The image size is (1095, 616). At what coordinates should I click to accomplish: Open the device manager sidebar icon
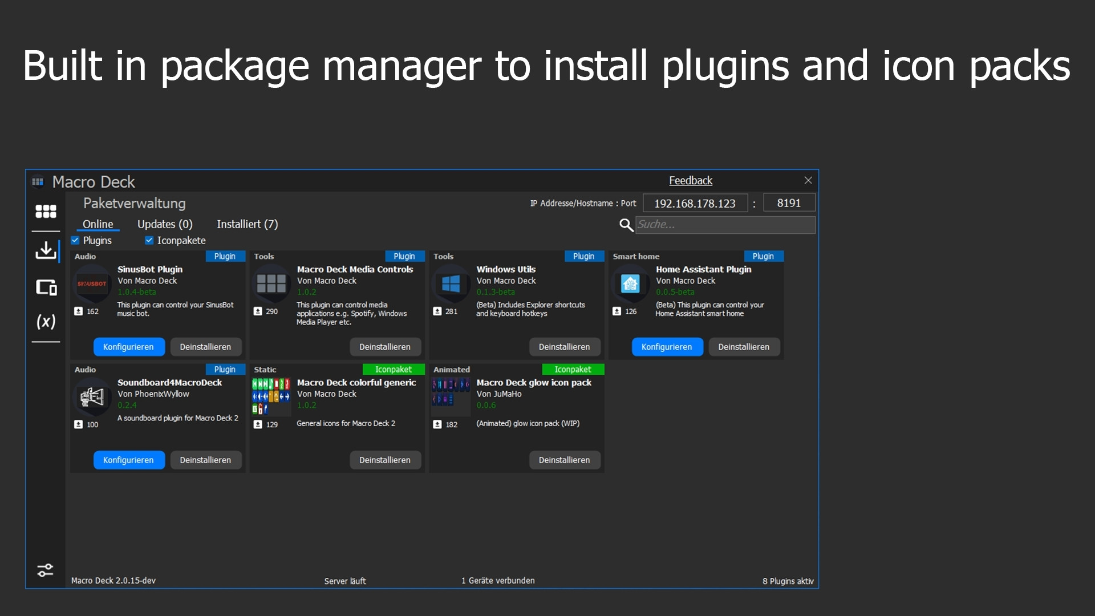coord(46,287)
